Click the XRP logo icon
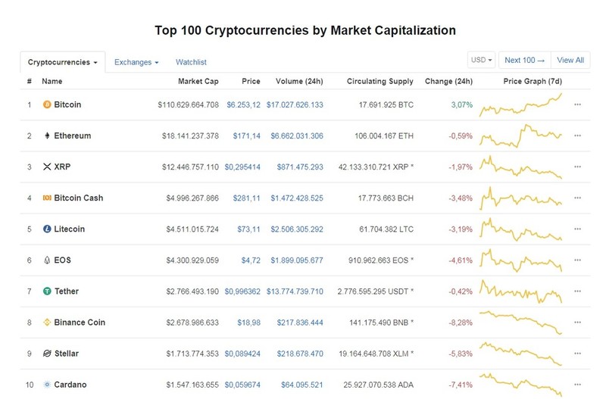Screen dimensions: 606x399 pyautogui.click(x=47, y=167)
